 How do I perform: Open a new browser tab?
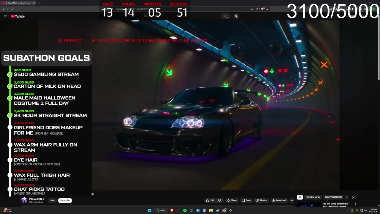point(39,3)
